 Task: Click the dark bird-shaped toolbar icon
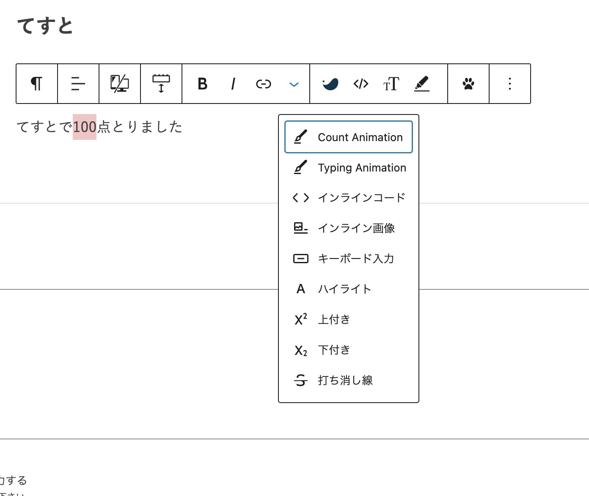[330, 84]
